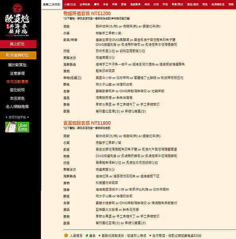236x239 pixels.
Task: Click the 巨無霸大文蛤湯 or 鮮魚石狩湯 text
Action: (117, 210)
